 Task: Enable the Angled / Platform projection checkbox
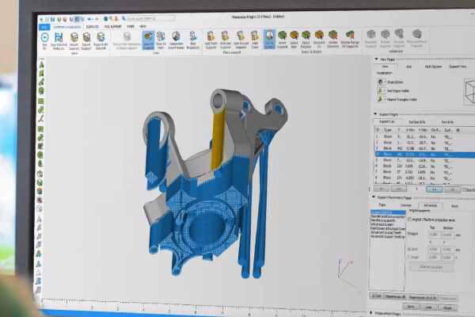pyautogui.click(x=410, y=219)
